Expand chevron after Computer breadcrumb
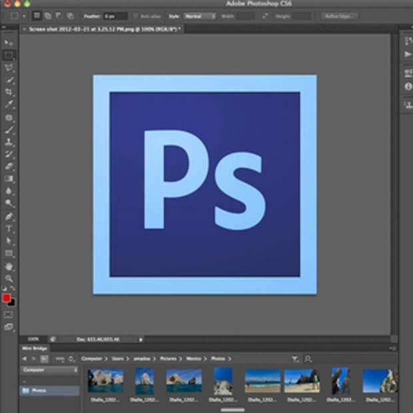 pyautogui.click(x=106, y=359)
